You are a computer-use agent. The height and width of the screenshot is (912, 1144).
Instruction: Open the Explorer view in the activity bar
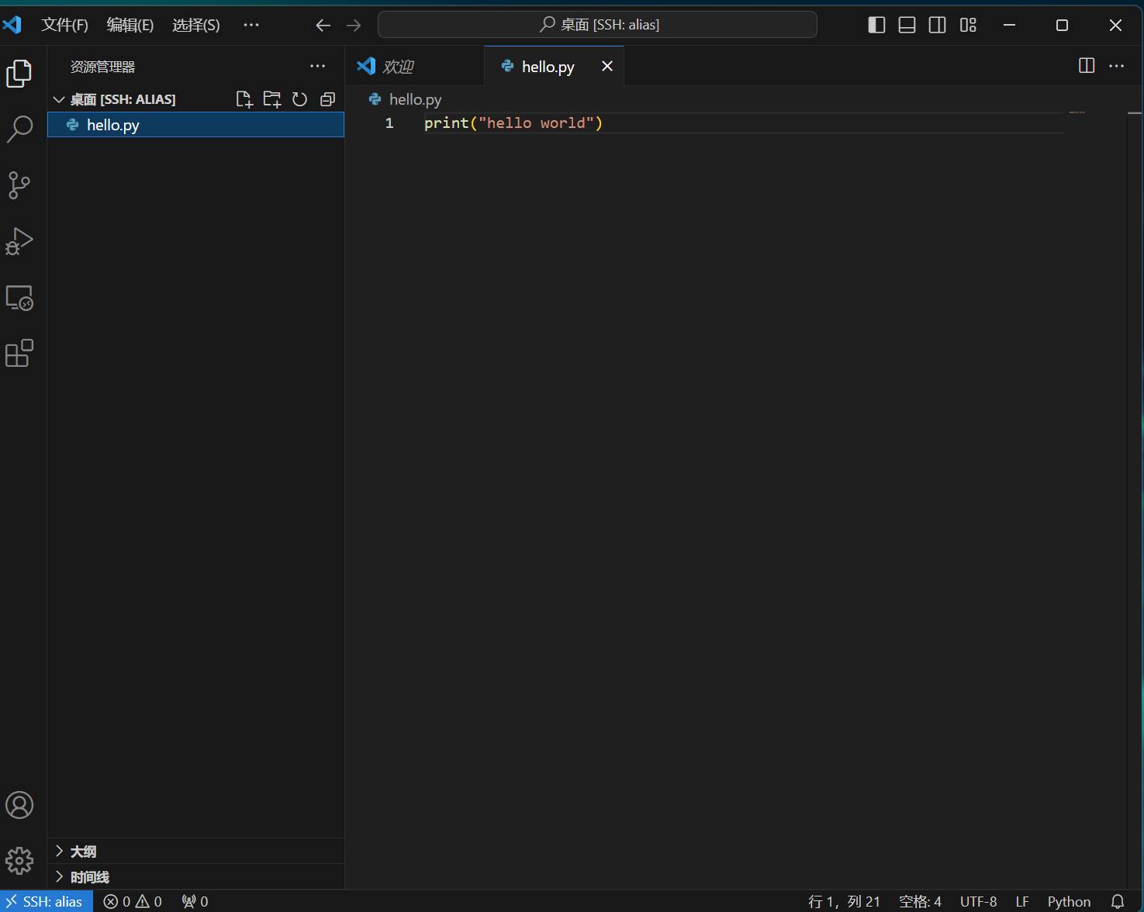pyautogui.click(x=19, y=74)
